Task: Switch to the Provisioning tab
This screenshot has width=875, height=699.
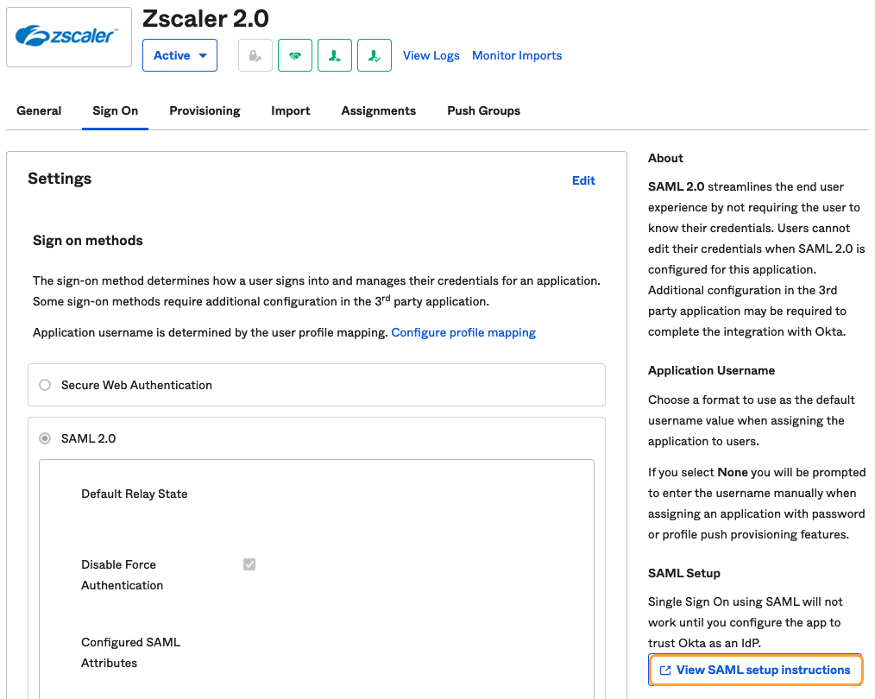Action: tap(205, 110)
